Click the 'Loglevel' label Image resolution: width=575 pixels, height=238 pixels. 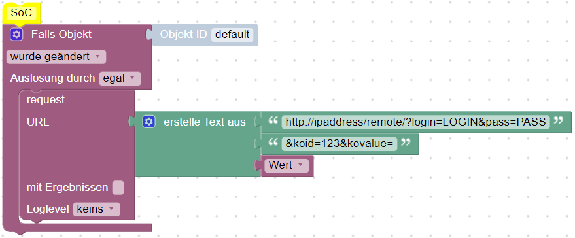pyautogui.click(x=48, y=209)
